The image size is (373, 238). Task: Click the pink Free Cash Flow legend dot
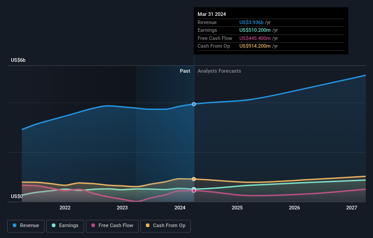[x=93, y=225]
